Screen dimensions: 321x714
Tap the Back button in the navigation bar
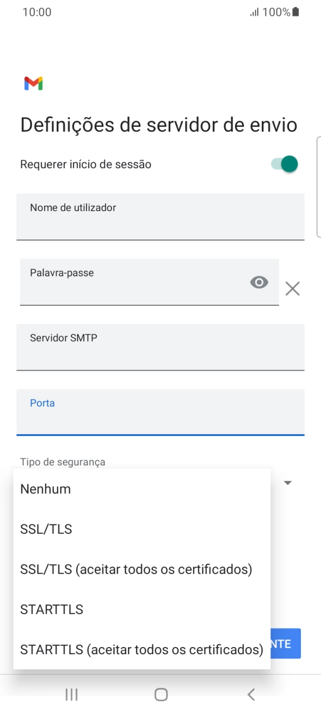click(x=250, y=694)
